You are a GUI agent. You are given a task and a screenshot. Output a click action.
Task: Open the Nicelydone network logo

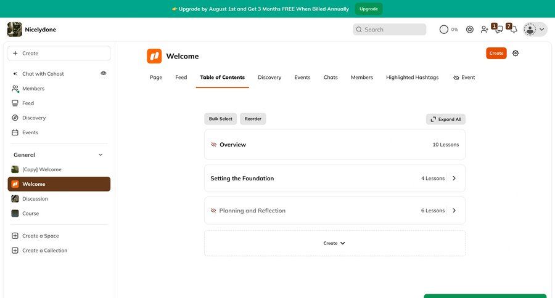click(x=15, y=30)
